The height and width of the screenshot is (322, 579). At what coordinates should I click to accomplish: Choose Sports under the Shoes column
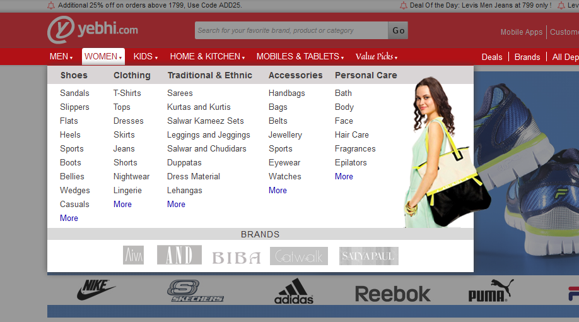coord(72,148)
